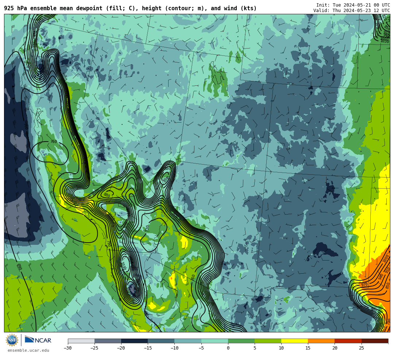Click the NSF logo
This screenshot has height=355, width=394.
pyautogui.click(x=12, y=340)
